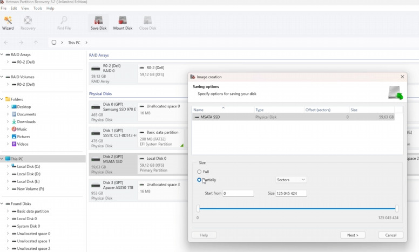The height and width of the screenshot is (252, 419).
Task: Click the computer icon in address bar
Action: click(x=54, y=43)
